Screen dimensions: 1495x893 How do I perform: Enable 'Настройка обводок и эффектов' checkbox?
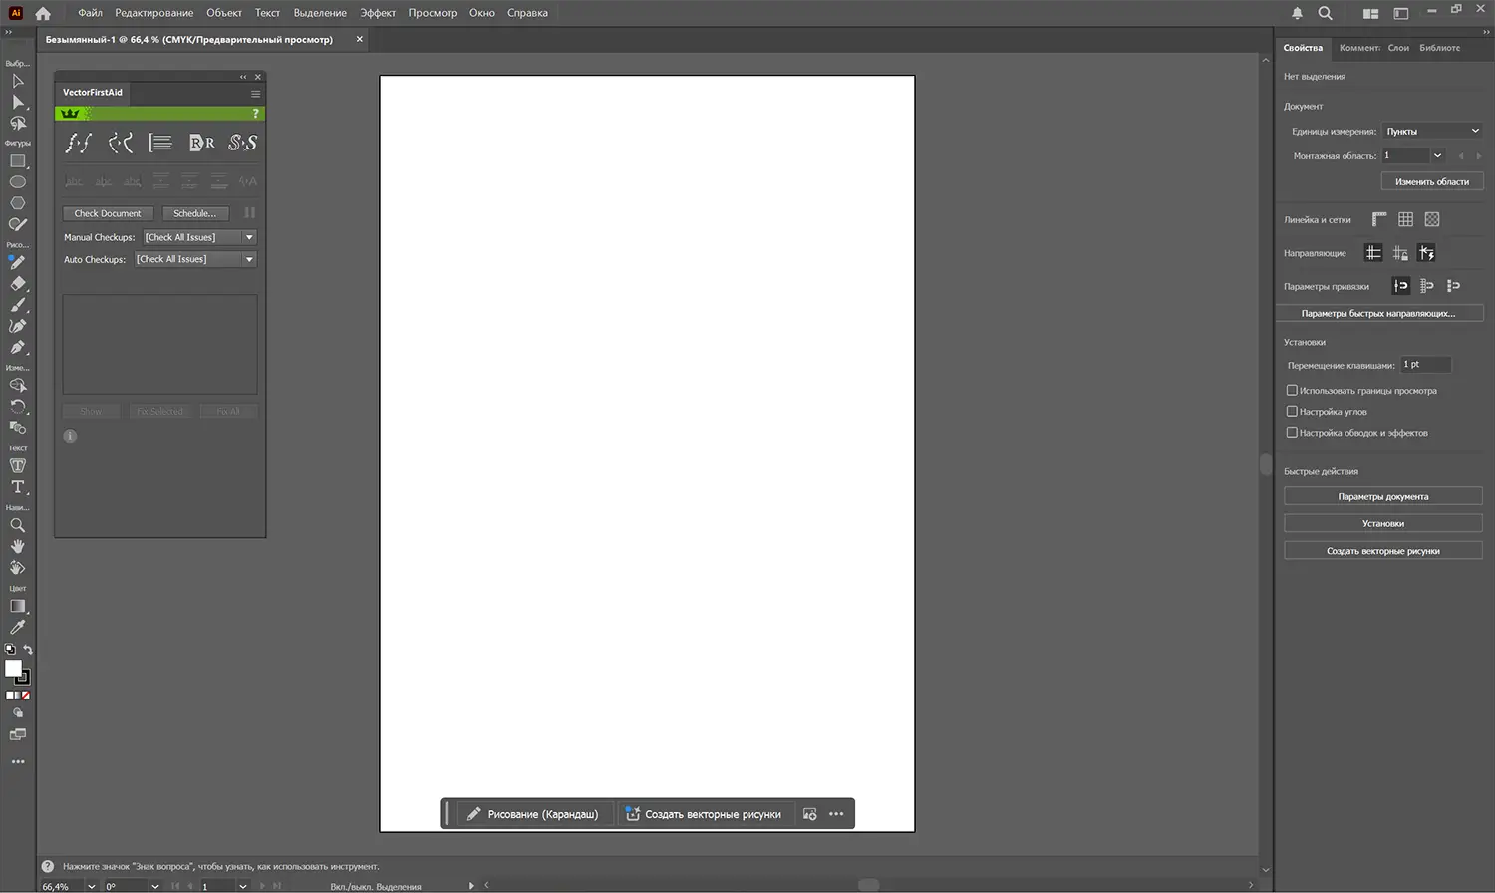click(x=1292, y=433)
